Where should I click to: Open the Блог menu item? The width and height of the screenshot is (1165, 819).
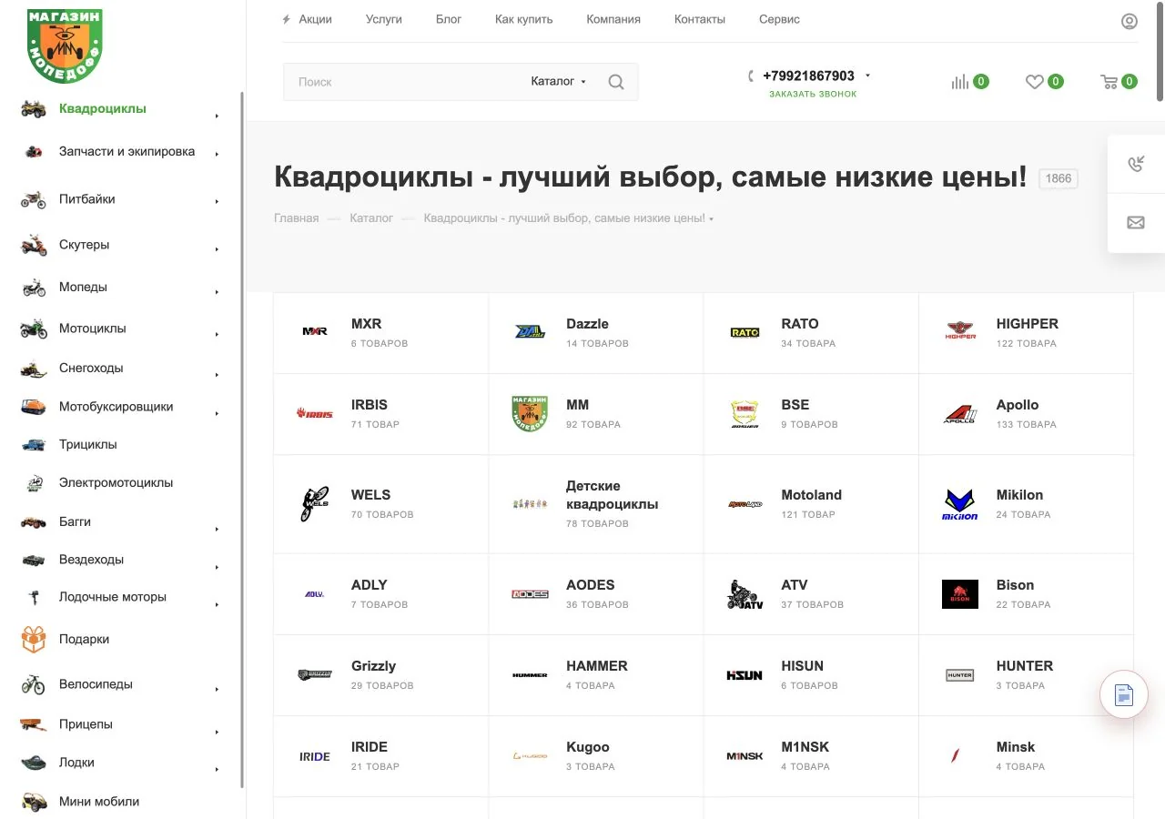(449, 19)
